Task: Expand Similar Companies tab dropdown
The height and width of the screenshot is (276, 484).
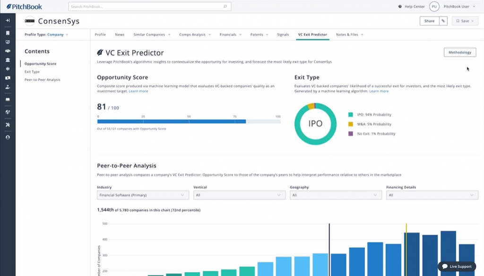Action: point(169,34)
